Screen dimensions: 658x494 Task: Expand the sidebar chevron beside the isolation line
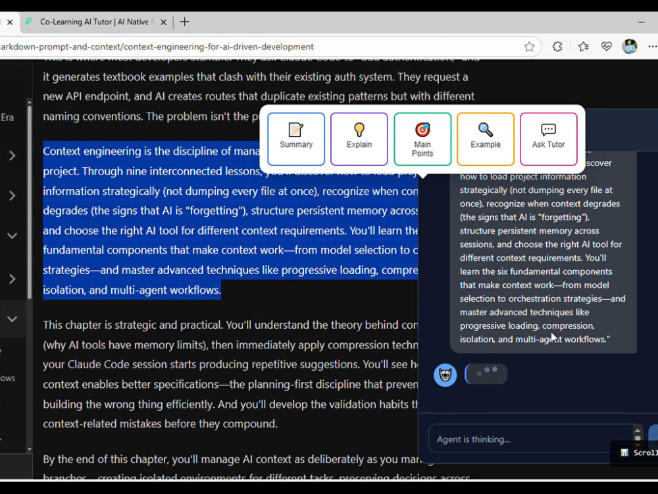tap(12, 279)
